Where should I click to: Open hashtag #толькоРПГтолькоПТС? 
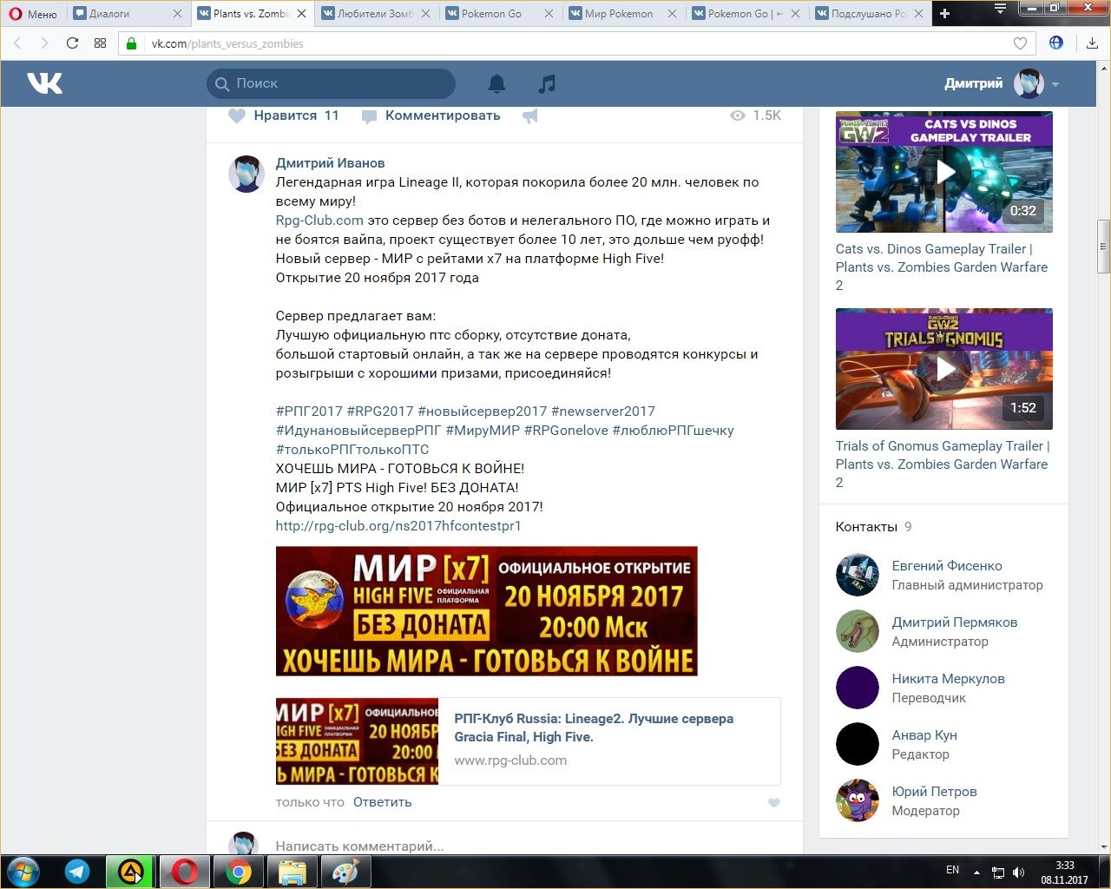352,450
